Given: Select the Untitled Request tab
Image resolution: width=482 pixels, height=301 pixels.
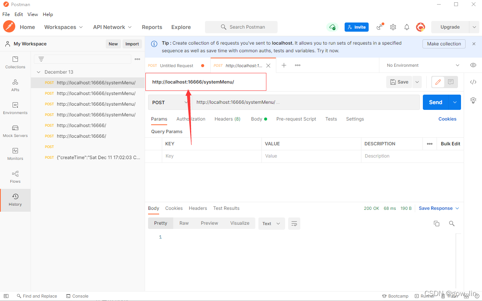Looking at the screenshot, I should [x=177, y=66].
